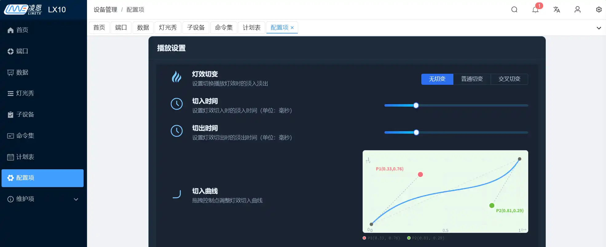Open the language translation icon
Image resolution: width=606 pixels, height=247 pixels.
click(557, 10)
